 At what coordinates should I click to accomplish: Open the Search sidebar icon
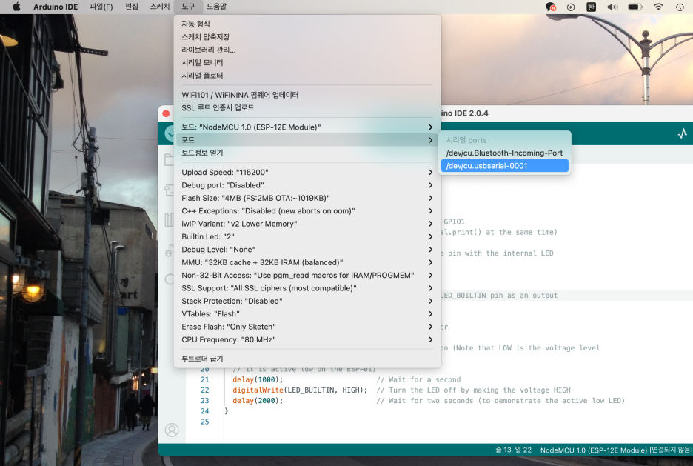point(170,279)
